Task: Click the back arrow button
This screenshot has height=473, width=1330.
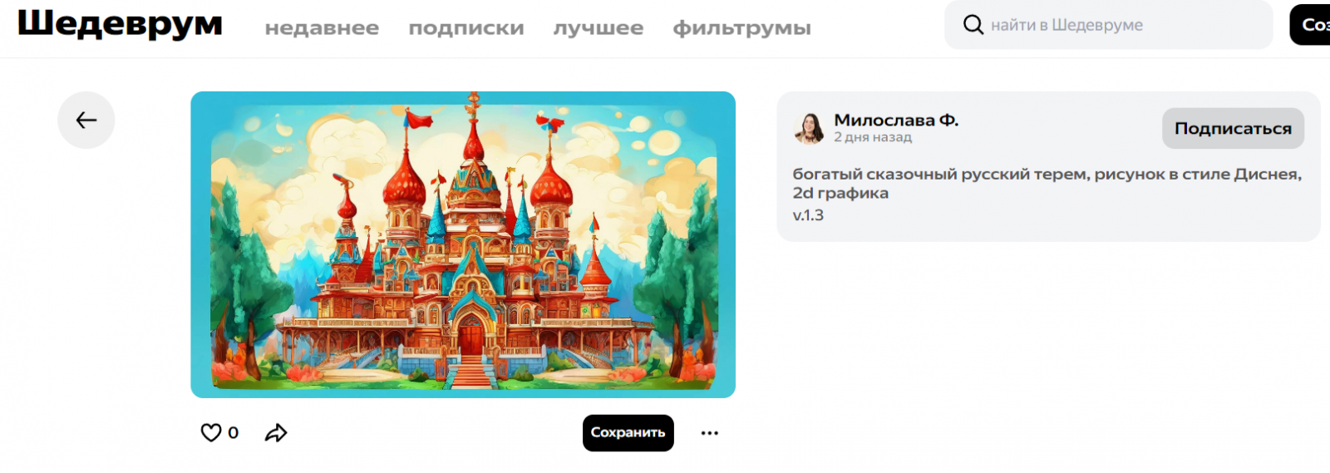Action: [86, 121]
